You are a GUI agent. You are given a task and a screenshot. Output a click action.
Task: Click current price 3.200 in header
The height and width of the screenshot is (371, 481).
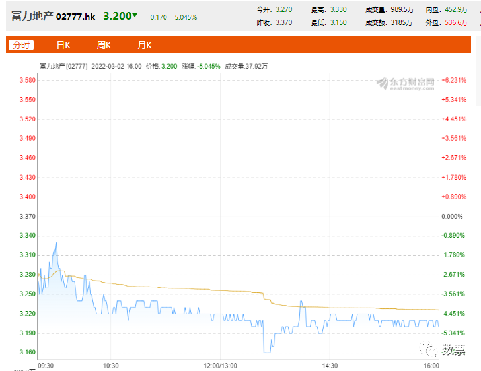click(x=118, y=16)
